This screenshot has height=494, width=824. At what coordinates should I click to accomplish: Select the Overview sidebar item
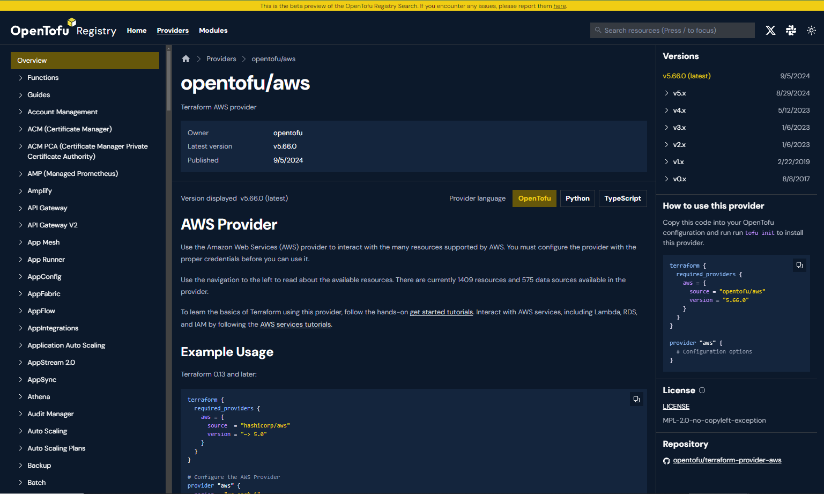pos(85,61)
